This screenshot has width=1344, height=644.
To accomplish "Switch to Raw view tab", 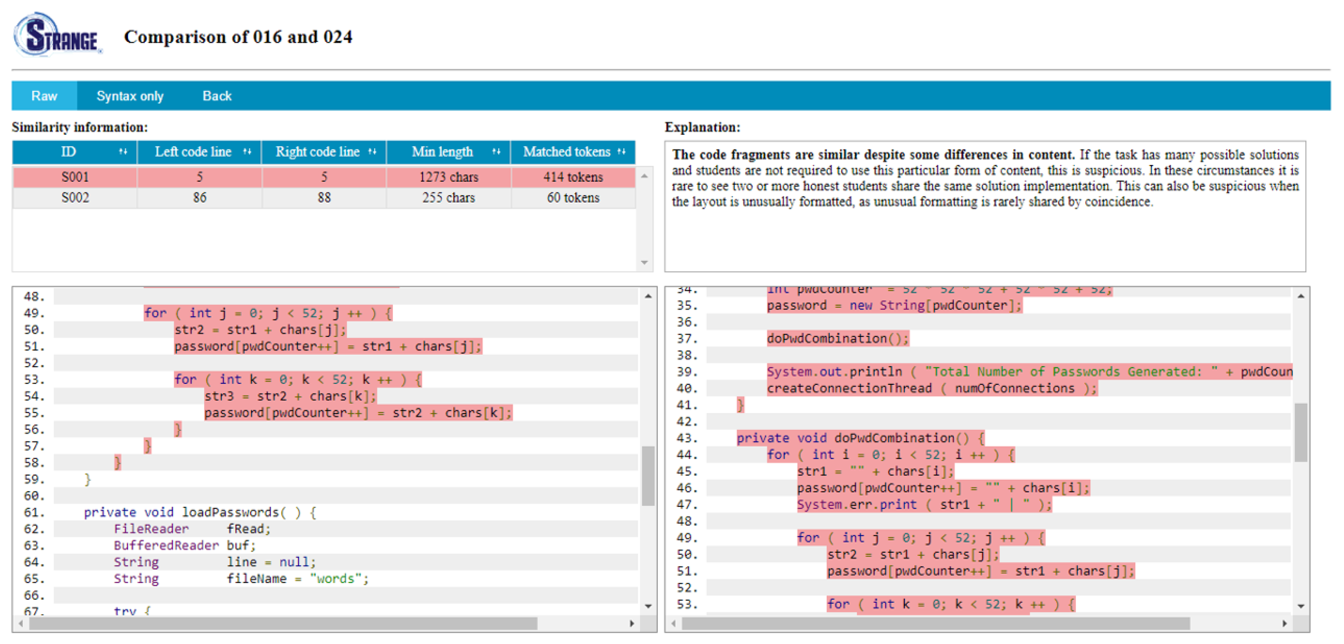I will pyautogui.click(x=44, y=96).
